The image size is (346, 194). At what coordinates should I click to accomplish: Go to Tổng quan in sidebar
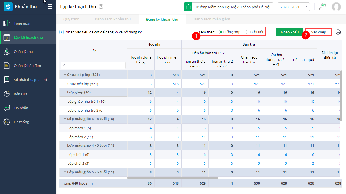22,24
